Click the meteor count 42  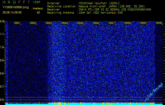(38, 12)
